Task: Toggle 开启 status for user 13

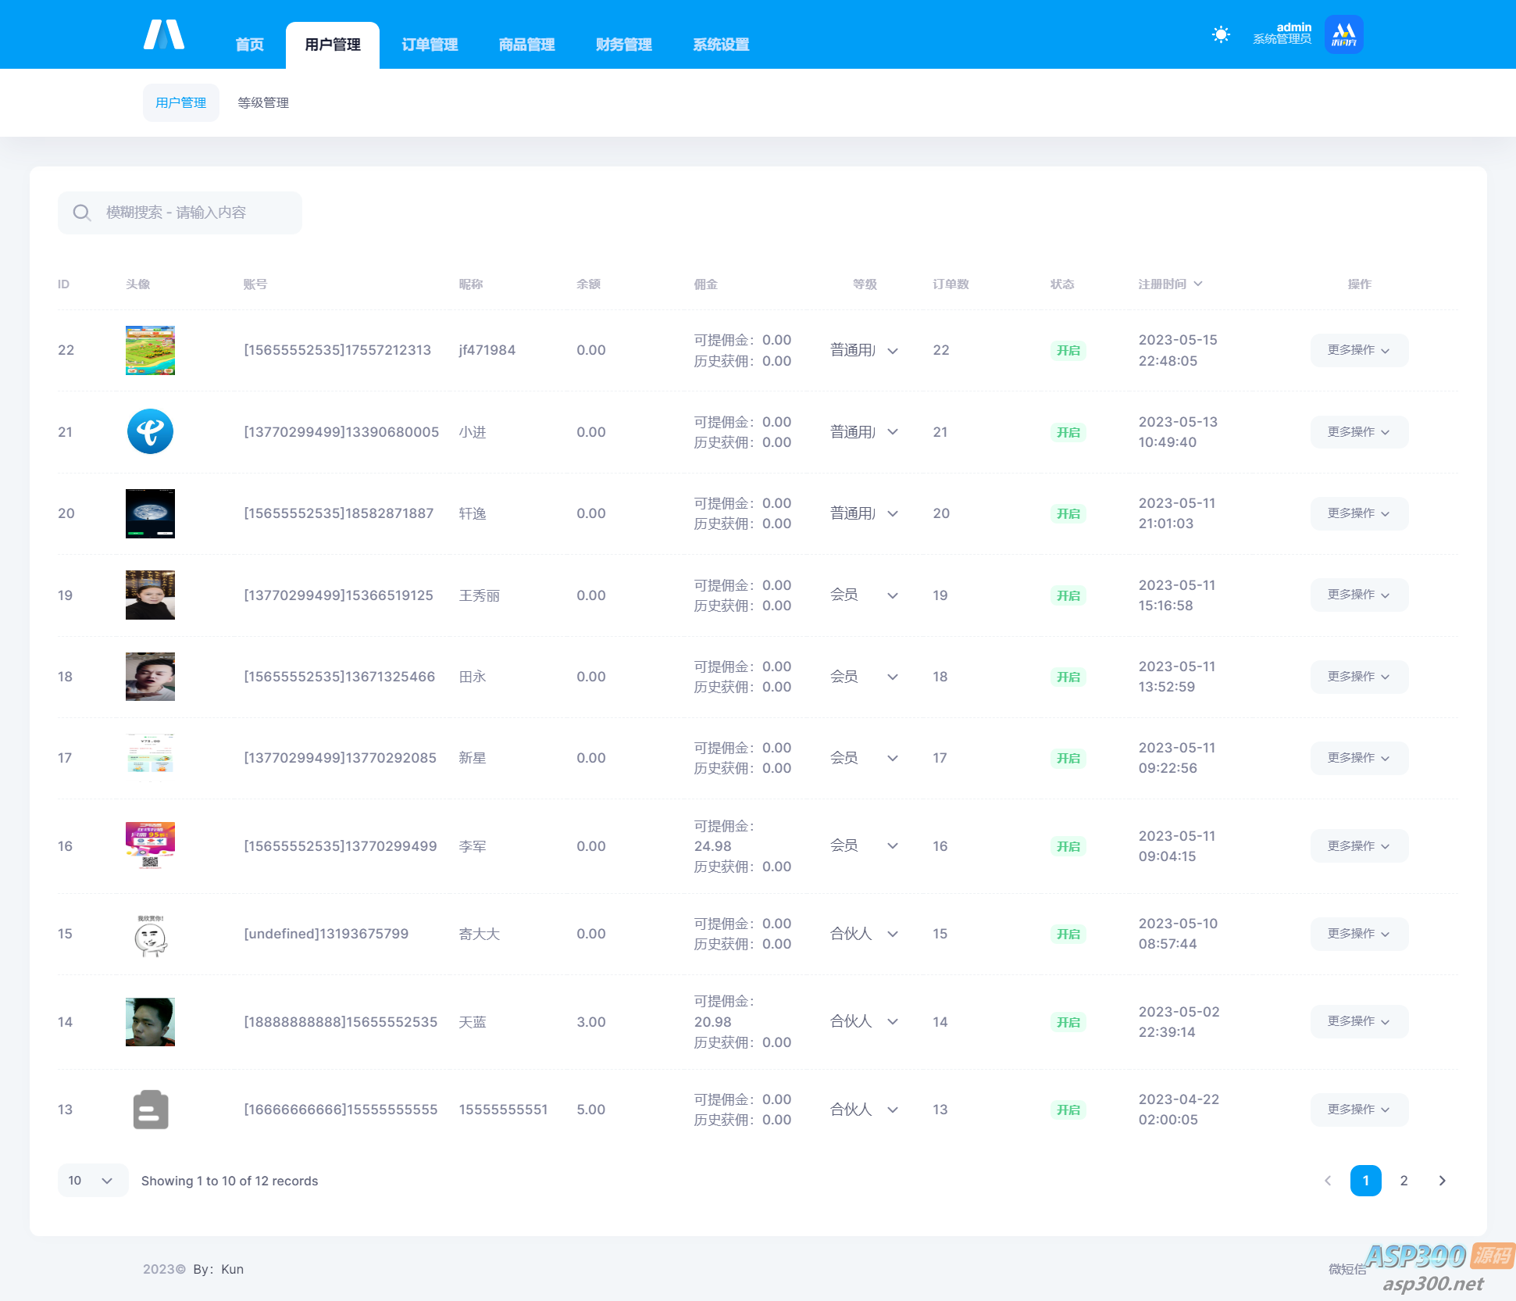Action: pyautogui.click(x=1068, y=1110)
